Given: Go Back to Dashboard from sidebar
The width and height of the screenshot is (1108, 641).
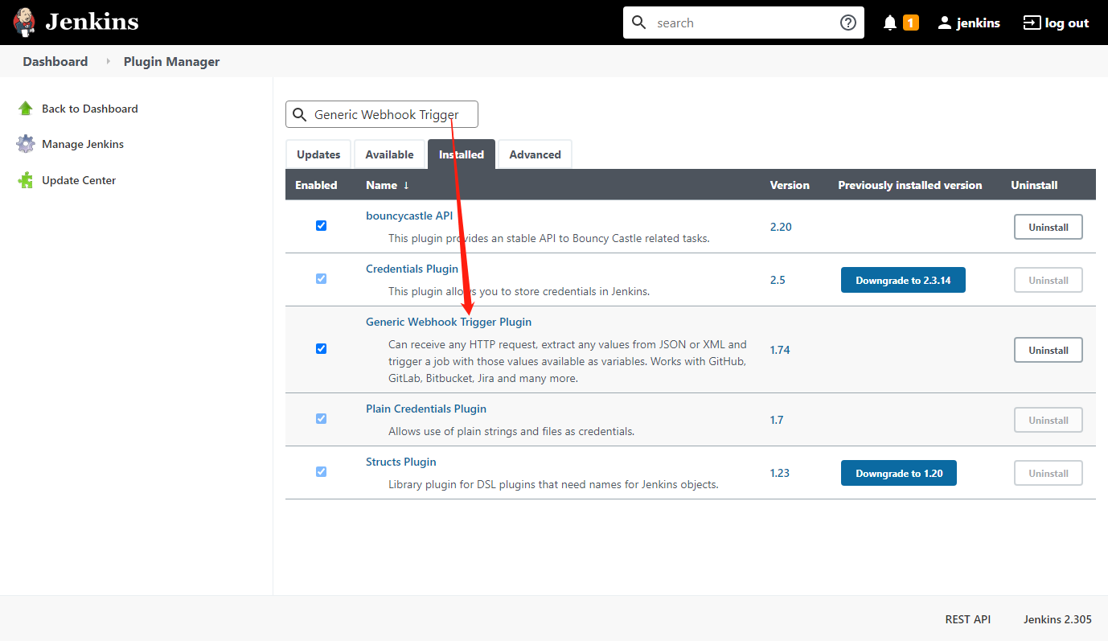Looking at the screenshot, I should point(90,109).
